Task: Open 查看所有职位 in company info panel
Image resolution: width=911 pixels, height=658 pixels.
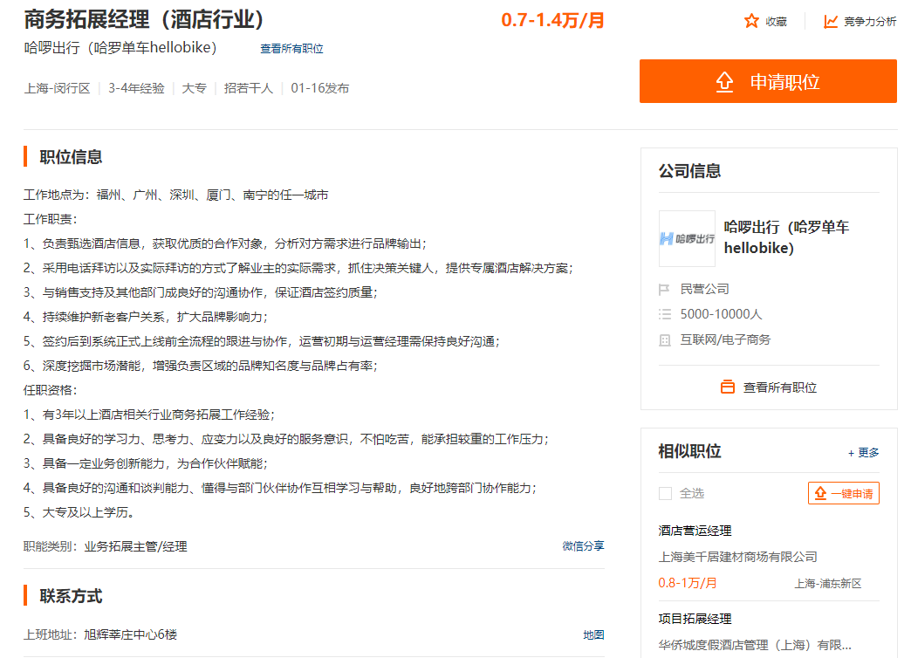Action: 780,387
